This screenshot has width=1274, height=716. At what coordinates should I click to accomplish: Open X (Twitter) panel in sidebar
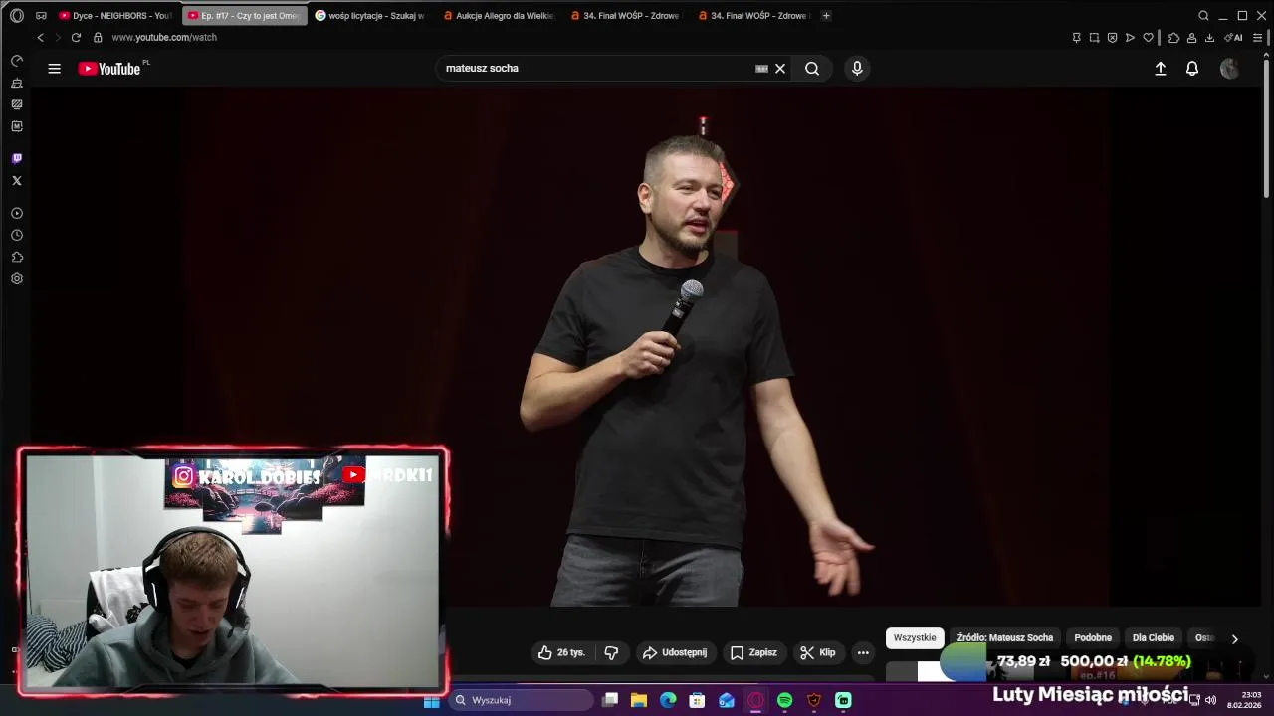tap(17, 181)
